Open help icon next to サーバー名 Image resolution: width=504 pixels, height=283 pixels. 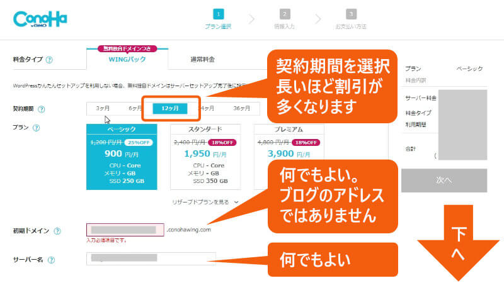(51, 260)
